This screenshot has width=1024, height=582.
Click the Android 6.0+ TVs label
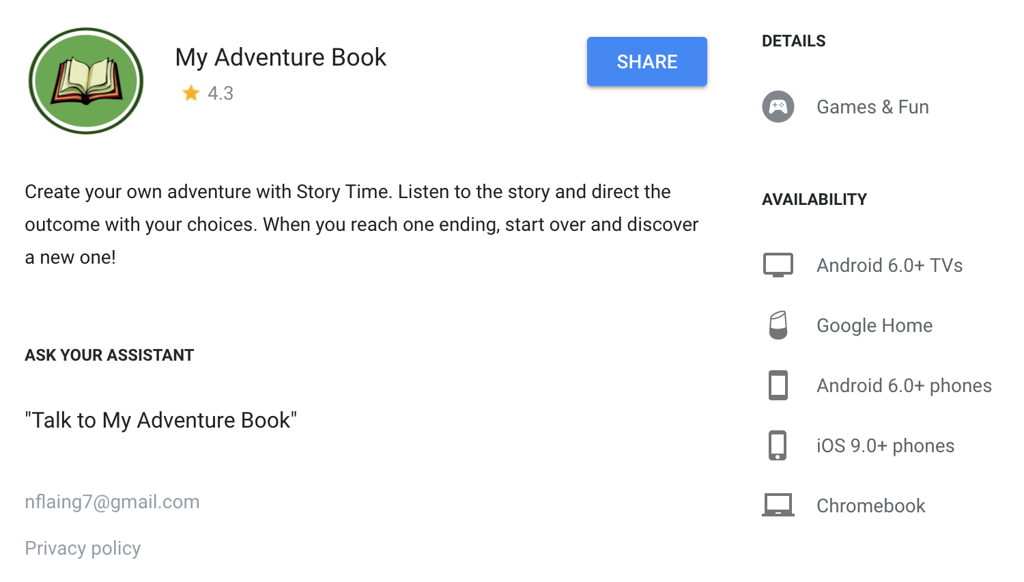click(x=890, y=265)
